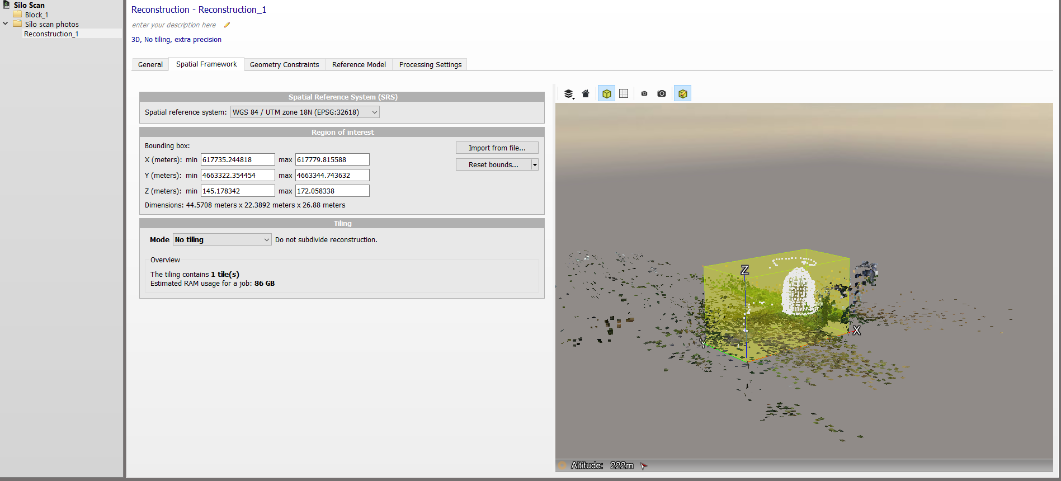Click the Region of interest header

(342, 132)
